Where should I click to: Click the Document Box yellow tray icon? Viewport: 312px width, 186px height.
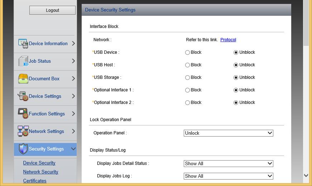23,78
